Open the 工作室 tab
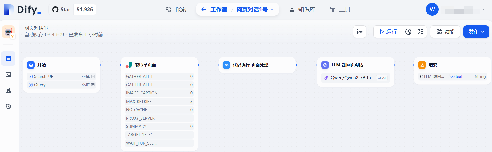 [x=219, y=10]
